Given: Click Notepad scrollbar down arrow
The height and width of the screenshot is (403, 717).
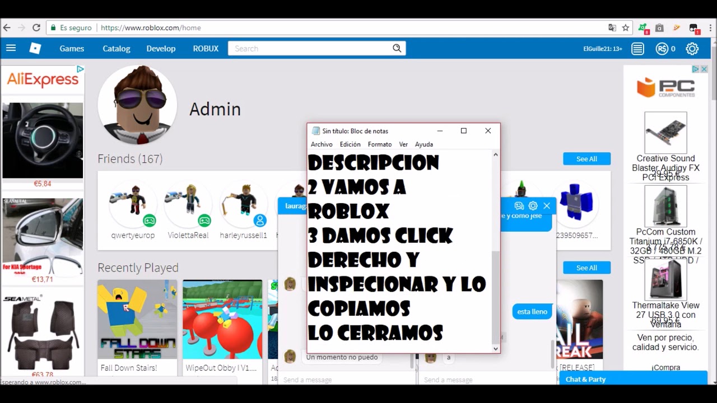Looking at the screenshot, I should (x=496, y=348).
